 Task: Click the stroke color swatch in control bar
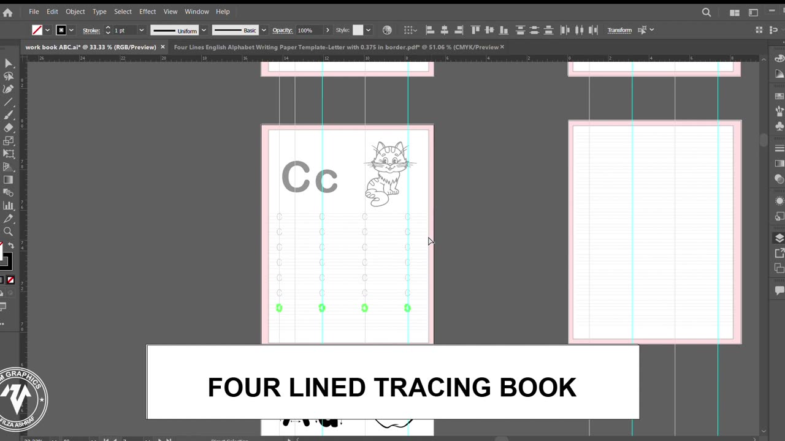[x=61, y=30]
